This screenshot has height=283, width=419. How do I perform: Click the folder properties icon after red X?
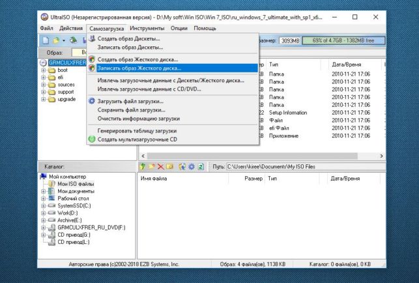point(169,167)
